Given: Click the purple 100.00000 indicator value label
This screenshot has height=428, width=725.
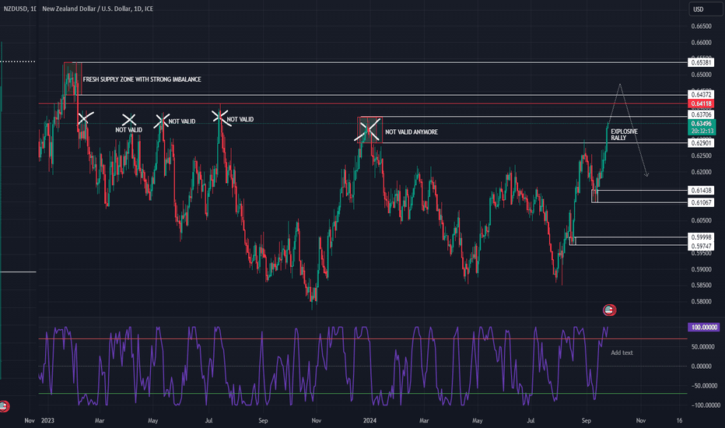Looking at the screenshot, I should pos(704,327).
